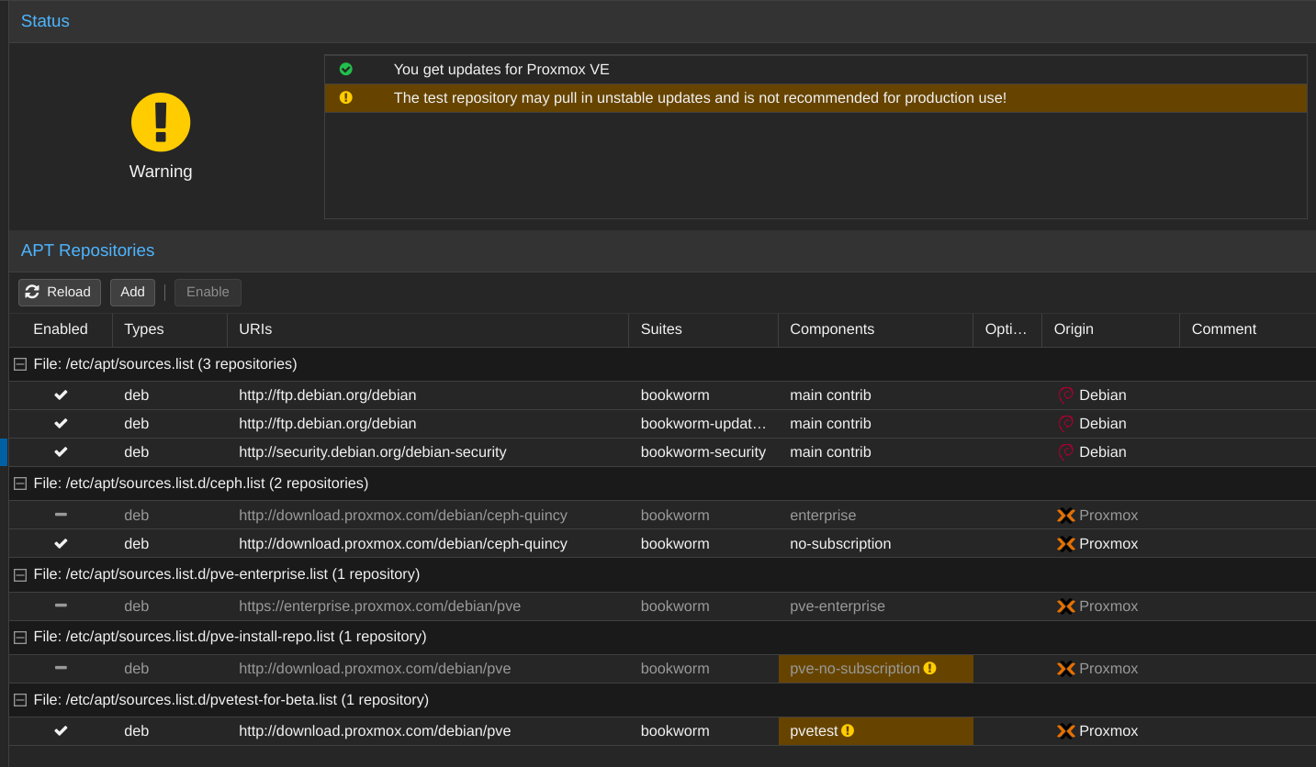
Task: Click the disabled dash for ceph-quincy enterprise repo
Action: (x=61, y=515)
